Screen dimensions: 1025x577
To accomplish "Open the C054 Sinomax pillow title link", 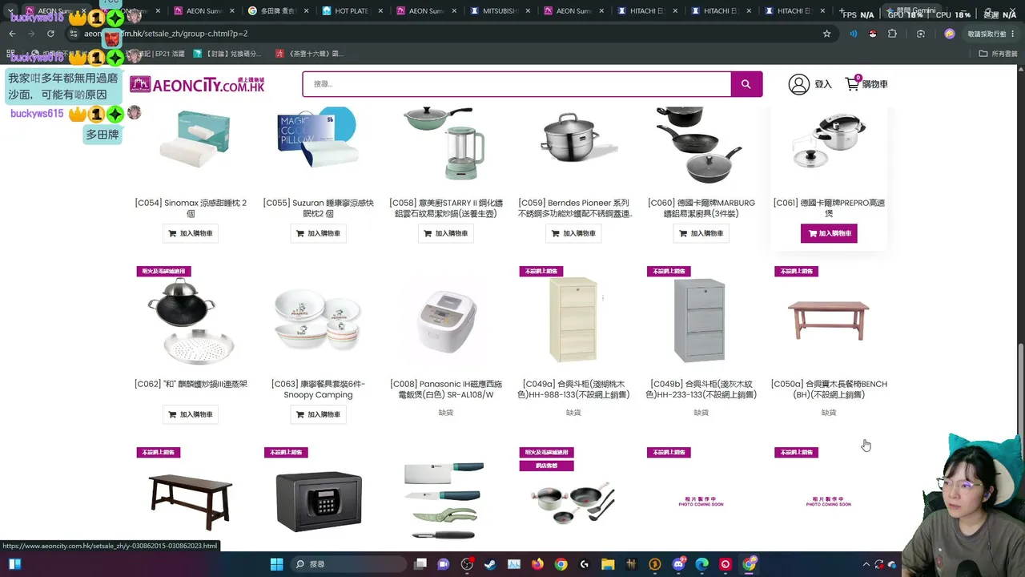I will tap(191, 208).
